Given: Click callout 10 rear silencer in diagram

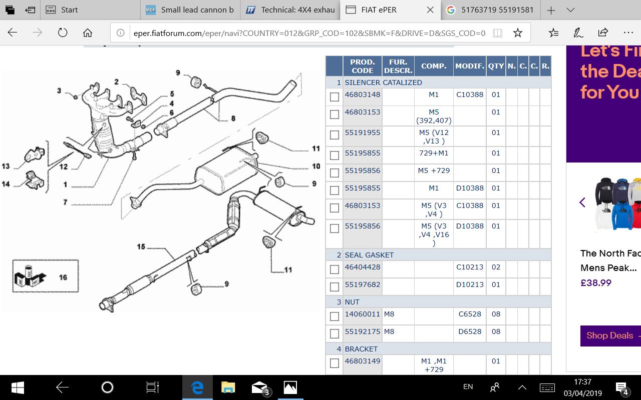Looking at the screenshot, I should tap(316, 166).
